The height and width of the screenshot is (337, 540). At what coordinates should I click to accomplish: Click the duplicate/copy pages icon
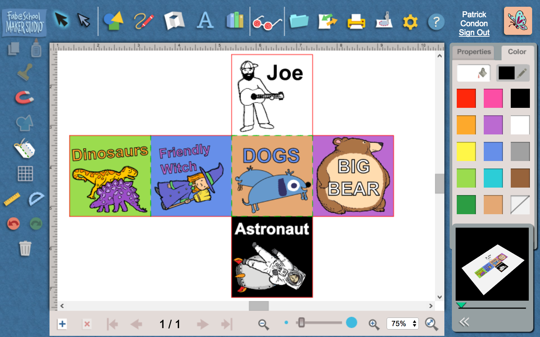tap(14, 49)
